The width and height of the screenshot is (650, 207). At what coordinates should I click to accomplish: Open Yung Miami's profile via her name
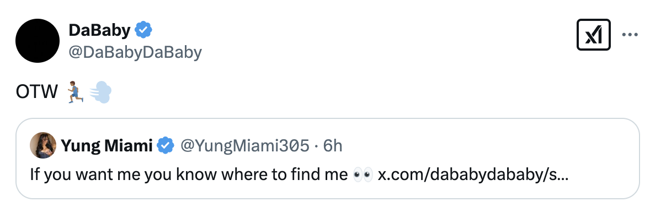pyautogui.click(x=106, y=146)
